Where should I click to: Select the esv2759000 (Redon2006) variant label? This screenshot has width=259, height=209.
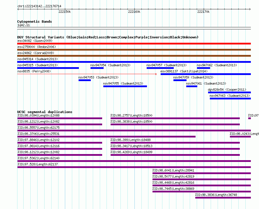click(37, 47)
